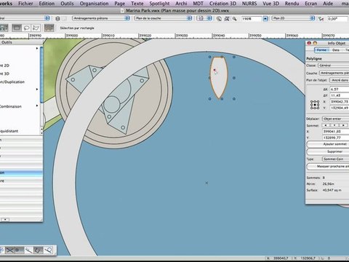Open the Rendu menu

[x=292, y=4]
